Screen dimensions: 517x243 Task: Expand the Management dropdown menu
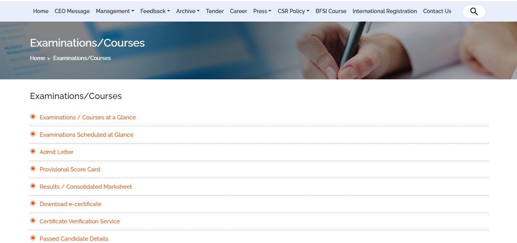[115, 11]
